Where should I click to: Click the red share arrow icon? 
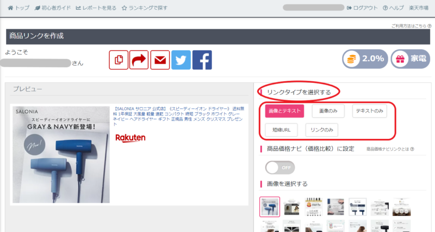(139, 60)
